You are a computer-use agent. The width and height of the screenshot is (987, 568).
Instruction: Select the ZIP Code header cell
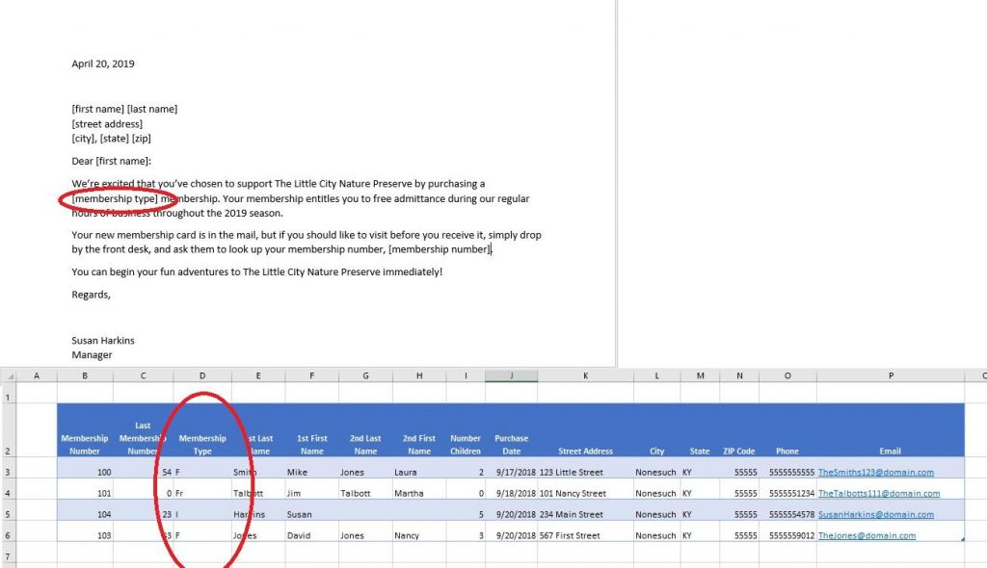[x=739, y=450]
